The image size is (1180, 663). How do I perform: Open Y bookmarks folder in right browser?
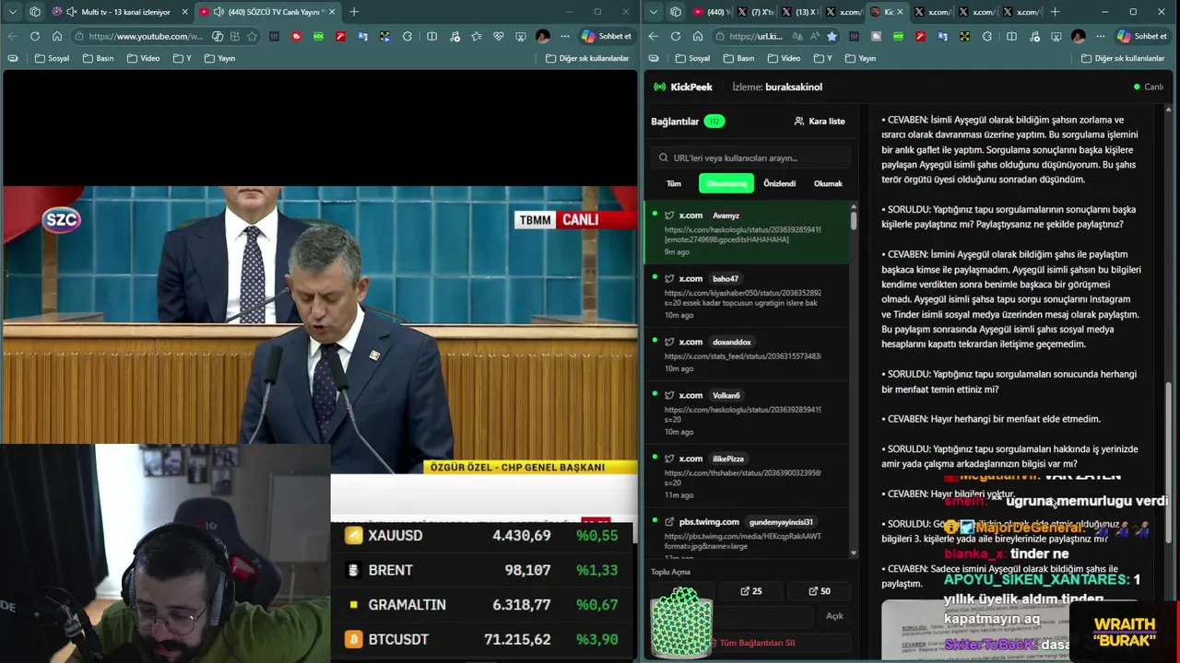coord(824,58)
